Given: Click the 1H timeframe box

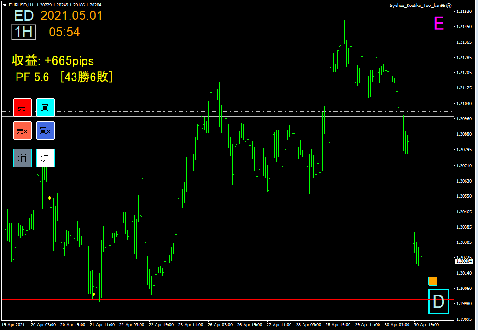Looking at the screenshot, I should point(24,32).
